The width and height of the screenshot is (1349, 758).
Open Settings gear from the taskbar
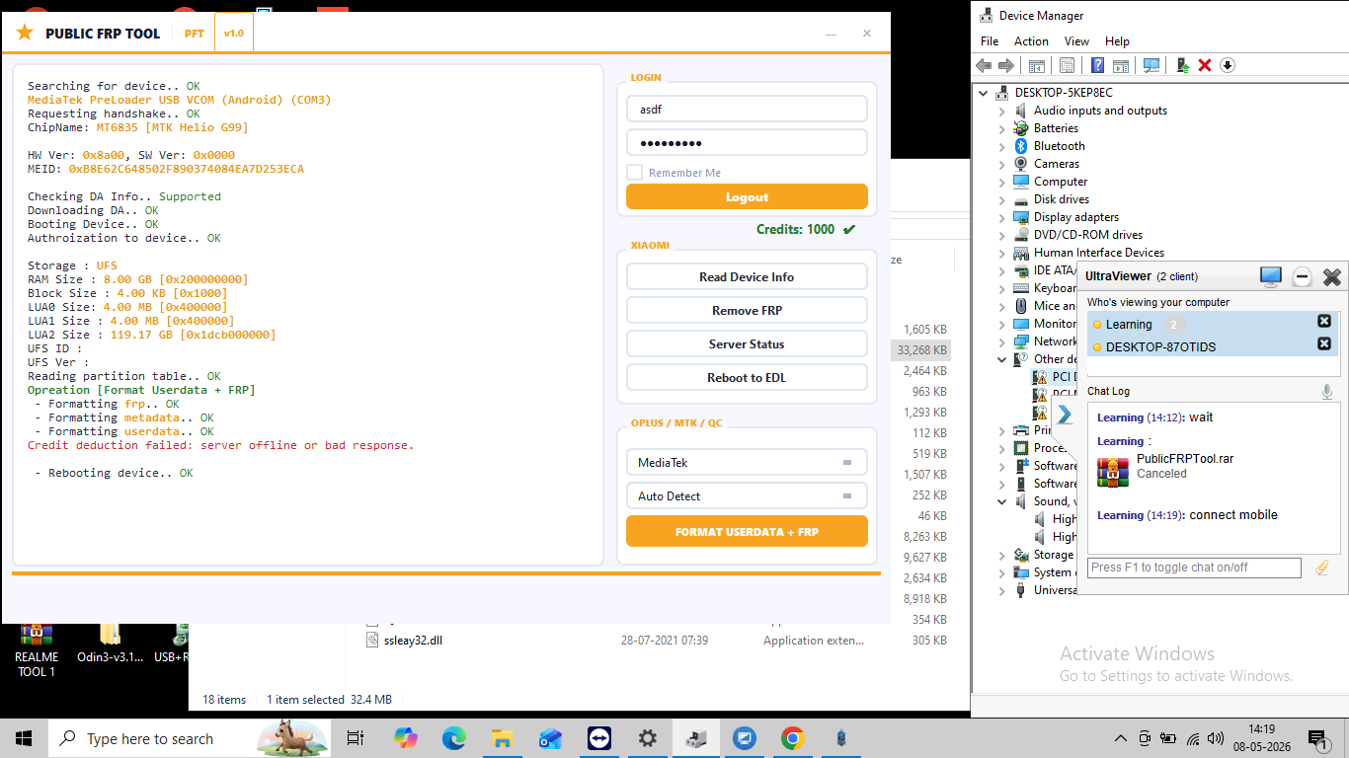647,738
